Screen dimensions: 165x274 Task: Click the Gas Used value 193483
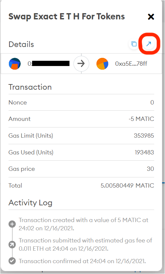[144, 152]
